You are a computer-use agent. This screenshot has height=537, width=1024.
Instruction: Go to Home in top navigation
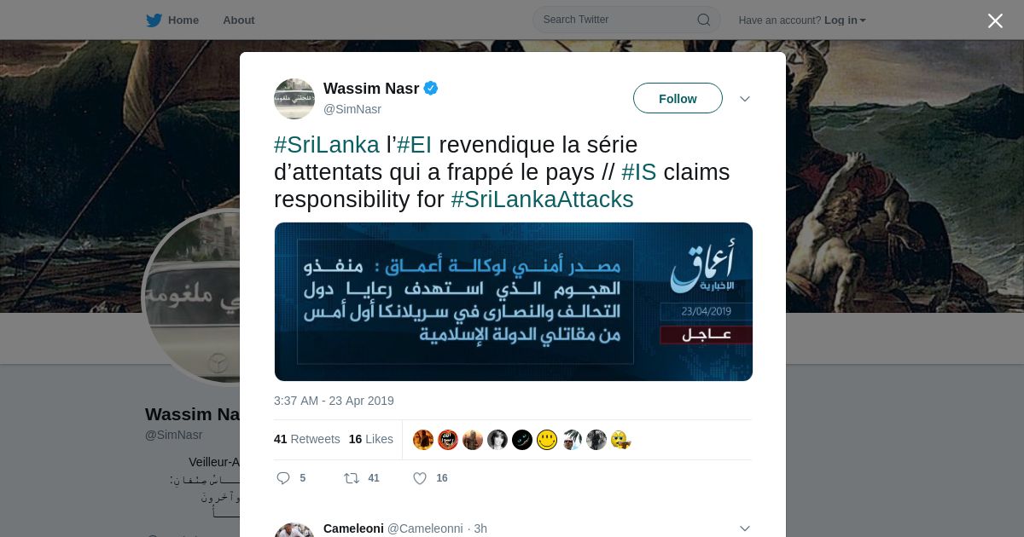coord(183,20)
